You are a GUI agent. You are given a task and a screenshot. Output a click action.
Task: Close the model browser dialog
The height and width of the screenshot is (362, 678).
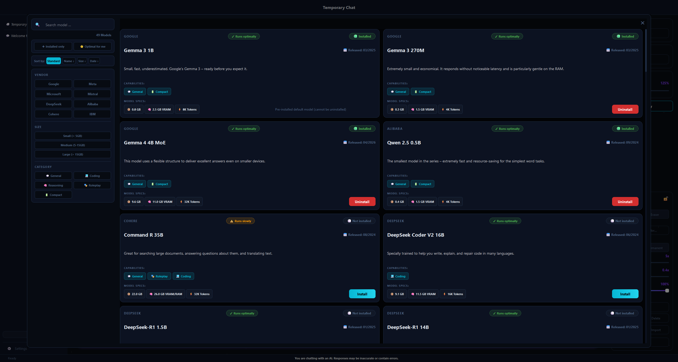(x=643, y=23)
